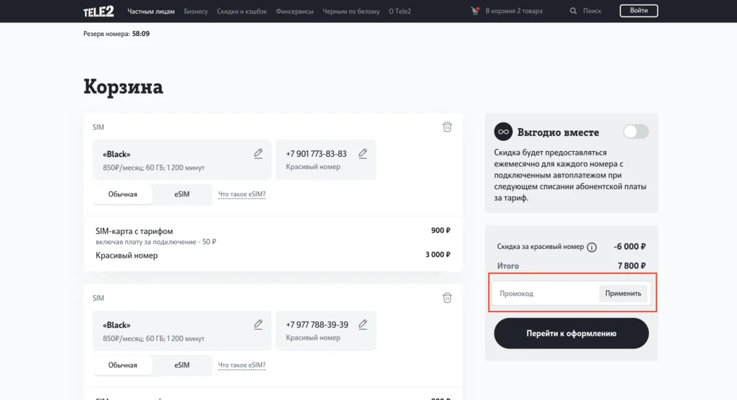The height and width of the screenshot is (400, 737).
Task: Edit number +7 901 773-83-83
Action: click(x=363, y=153)
